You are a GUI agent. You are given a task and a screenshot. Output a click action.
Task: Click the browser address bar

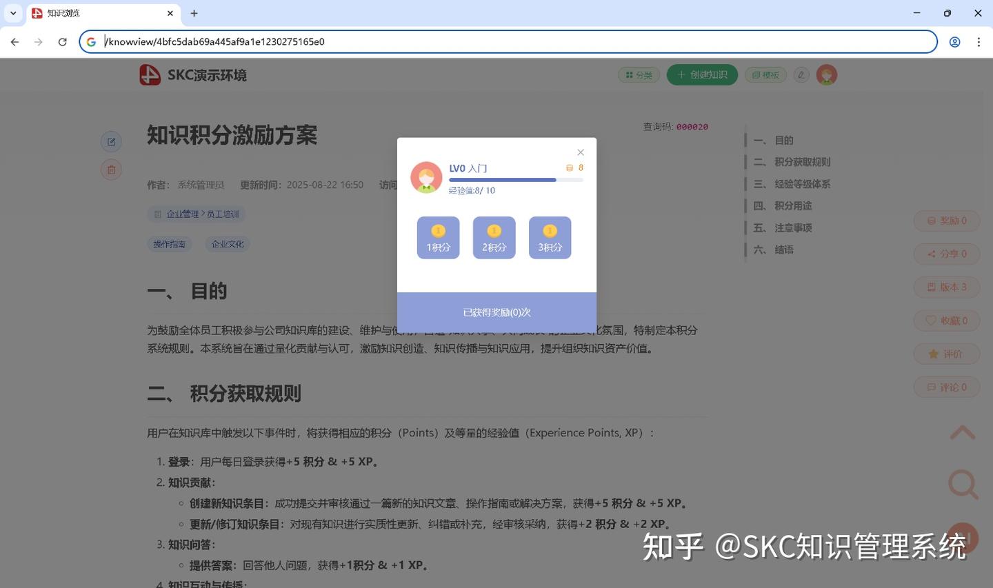(508, 41)
